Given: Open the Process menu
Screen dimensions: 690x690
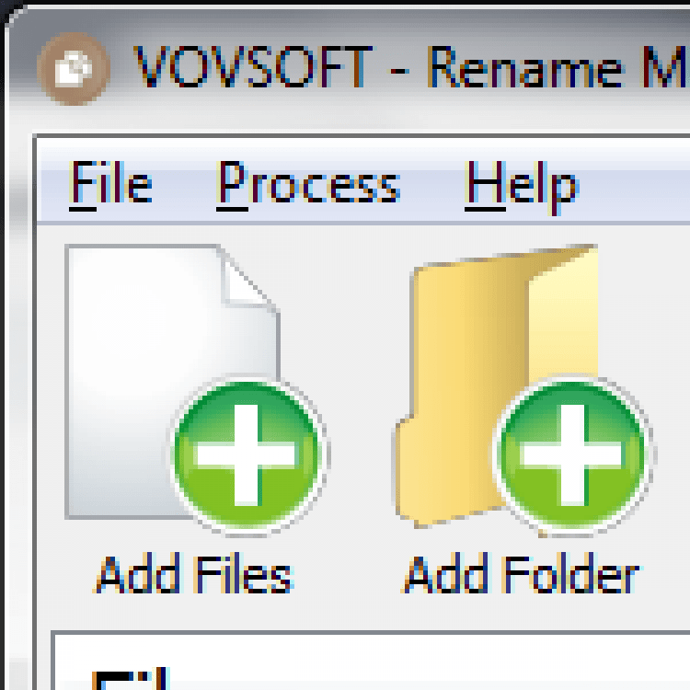Looking at the screenshot, I should click(x=309, y=184).
